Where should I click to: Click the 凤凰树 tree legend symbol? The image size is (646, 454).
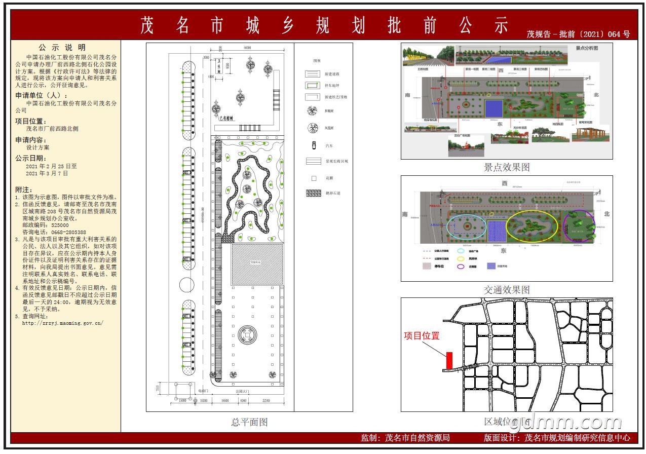pyautogui.click(x=313, y=128)
